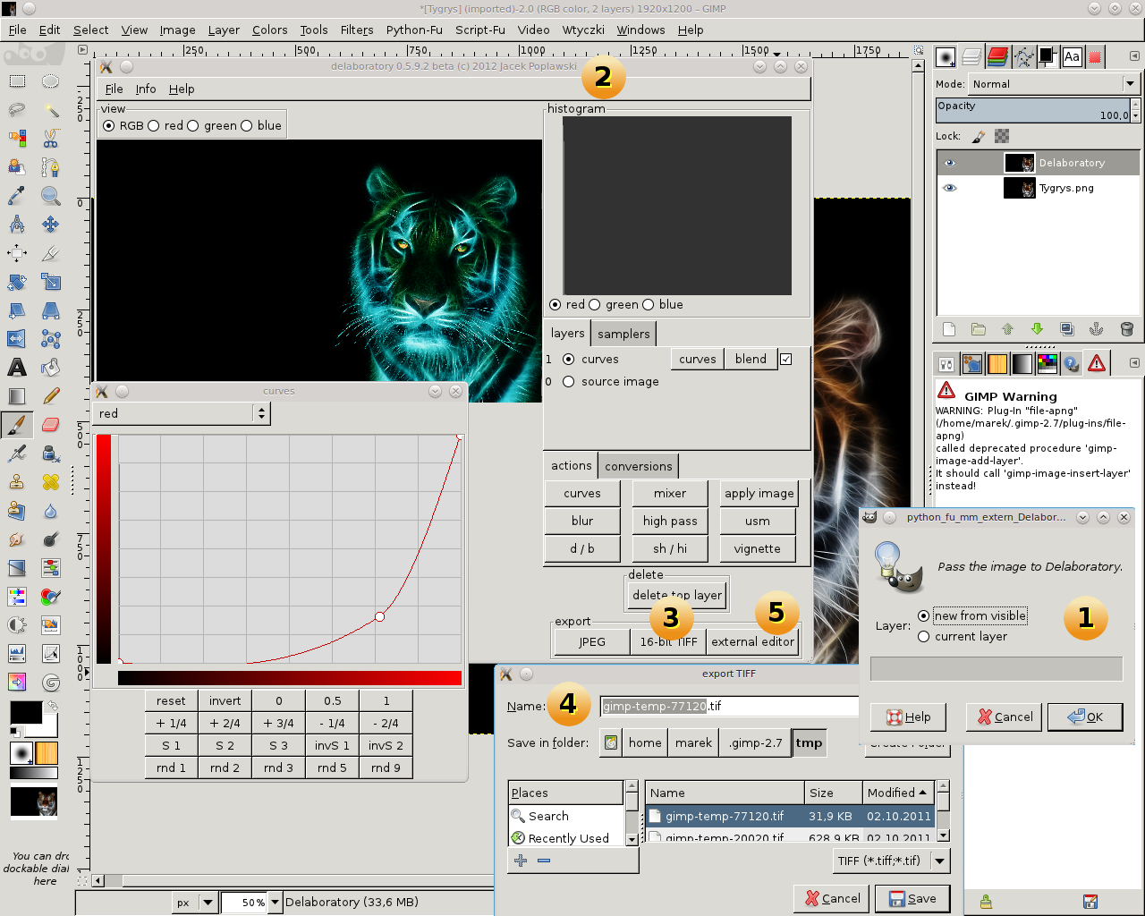Click the active gradient swatch in toolbox
1145x916 pixels.
click(34, 773)
